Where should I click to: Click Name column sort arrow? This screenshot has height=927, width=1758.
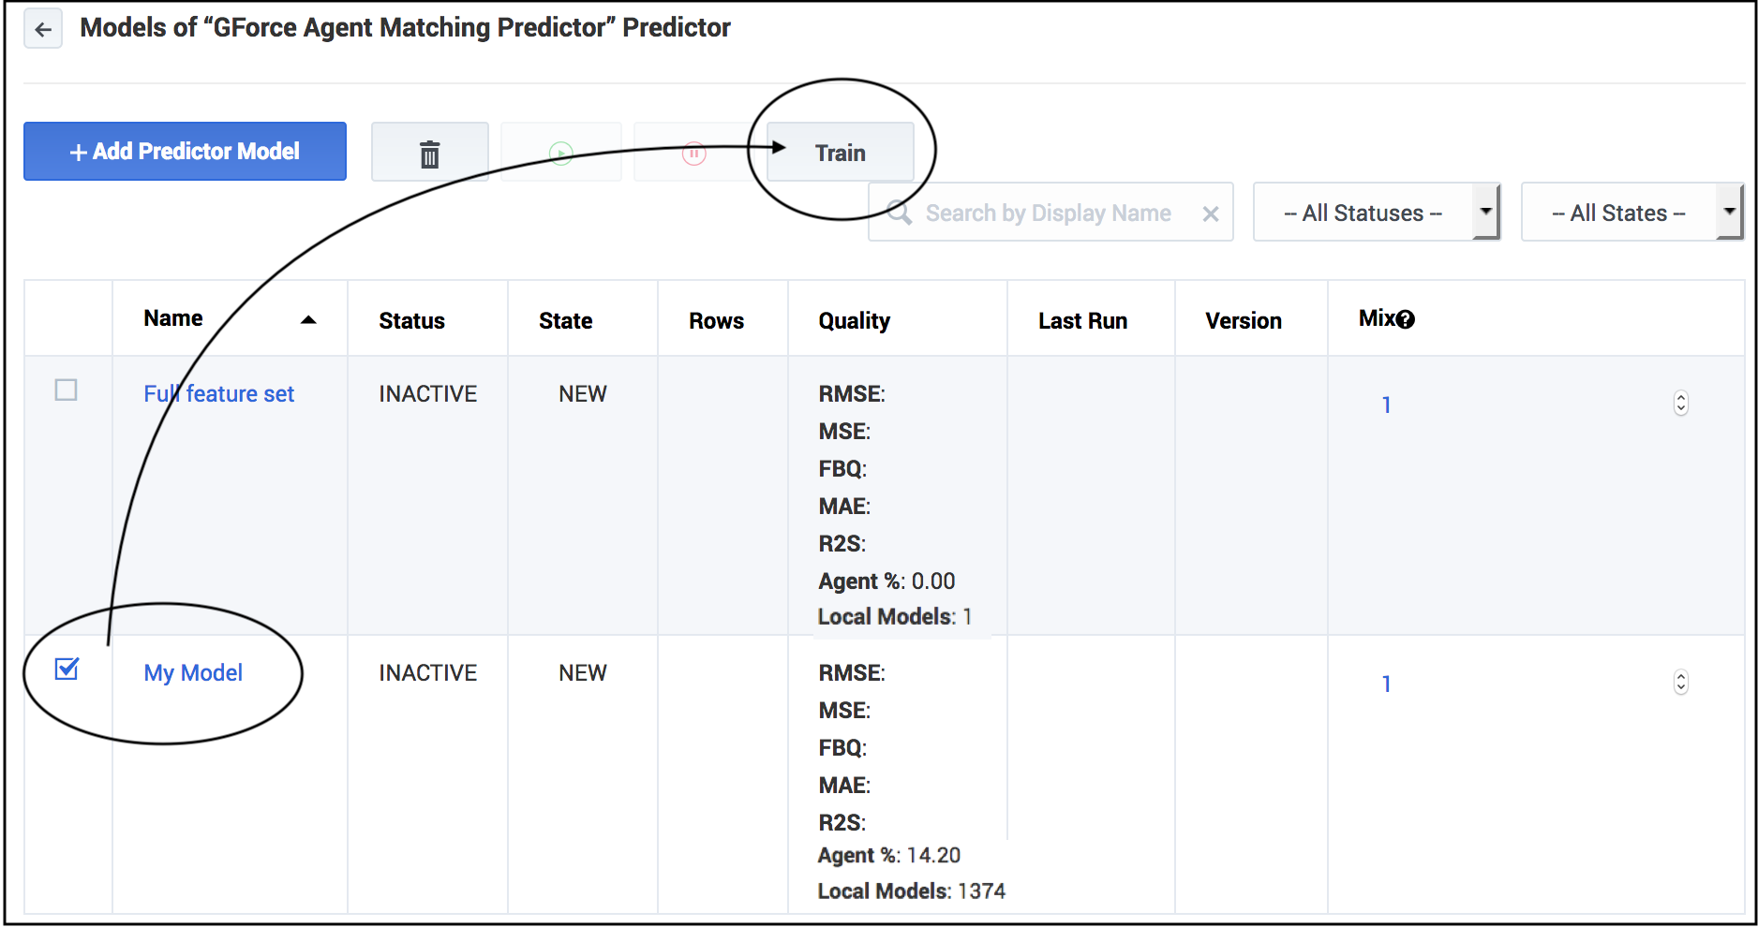pos(308,320)
